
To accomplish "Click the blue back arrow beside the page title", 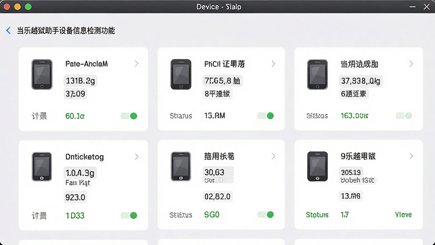I will [x=8, y=30].
